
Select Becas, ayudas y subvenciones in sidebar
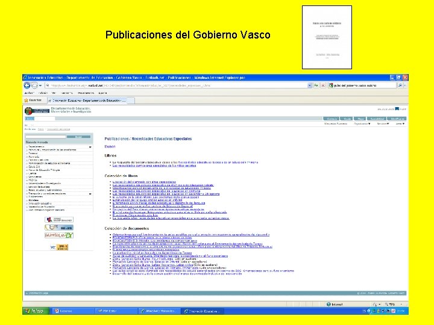click(x=45, y=190)
